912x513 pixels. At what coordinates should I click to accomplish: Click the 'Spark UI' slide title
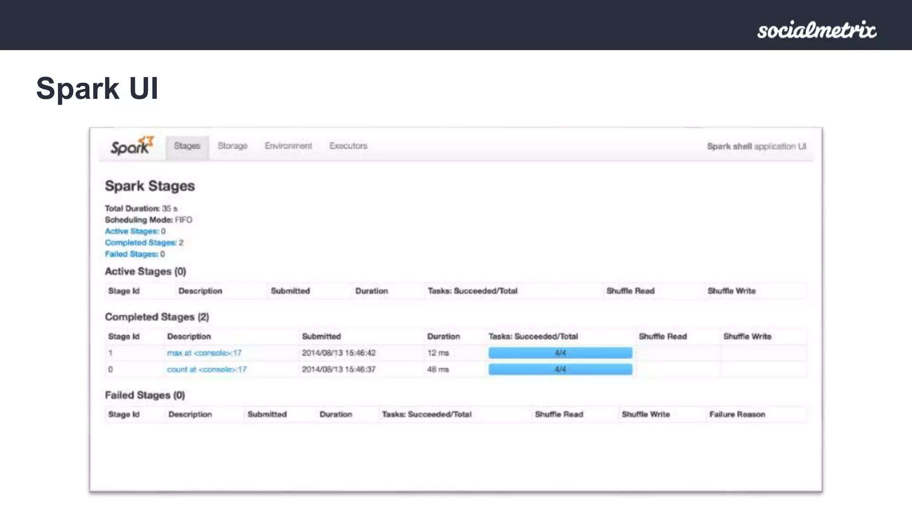pos(97,88)
